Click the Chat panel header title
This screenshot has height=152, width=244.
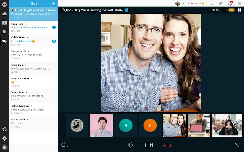[34, 3]
